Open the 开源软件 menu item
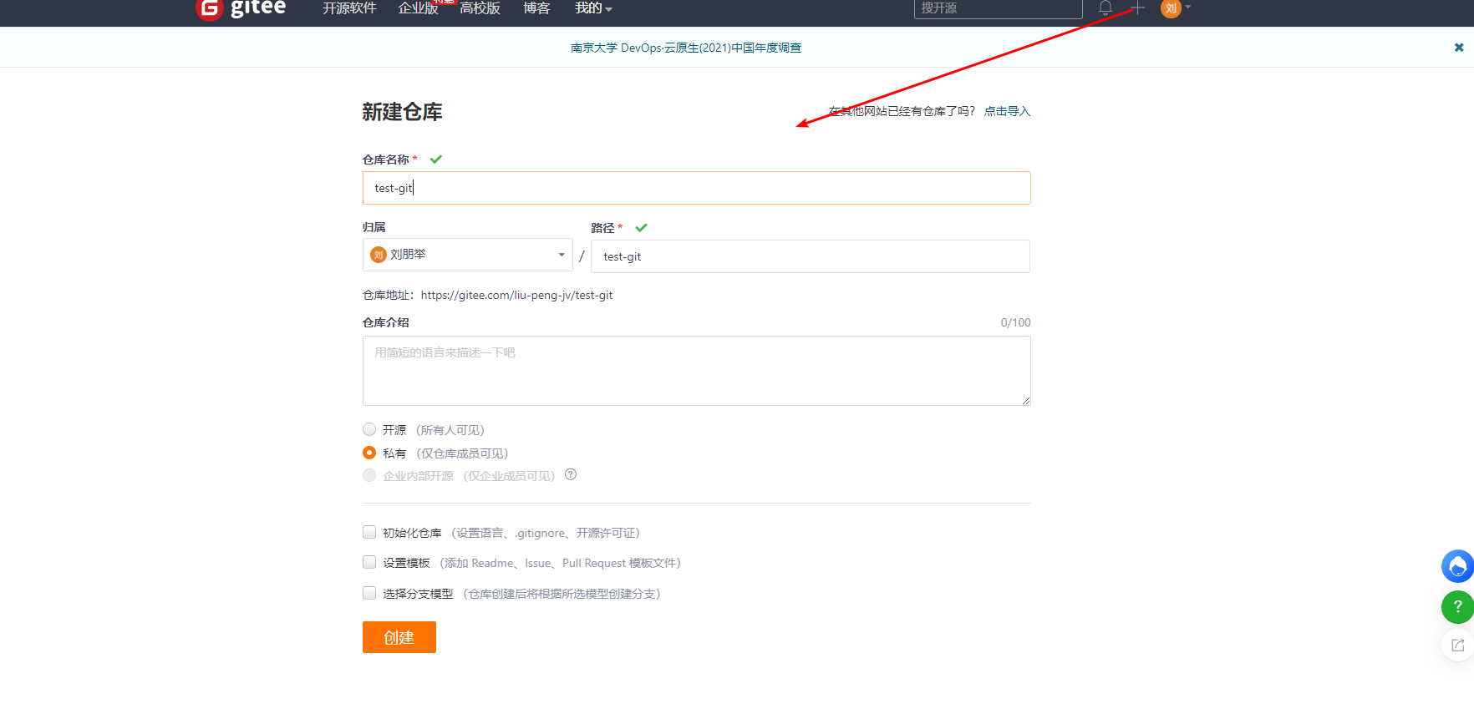 tap(349, 8)
